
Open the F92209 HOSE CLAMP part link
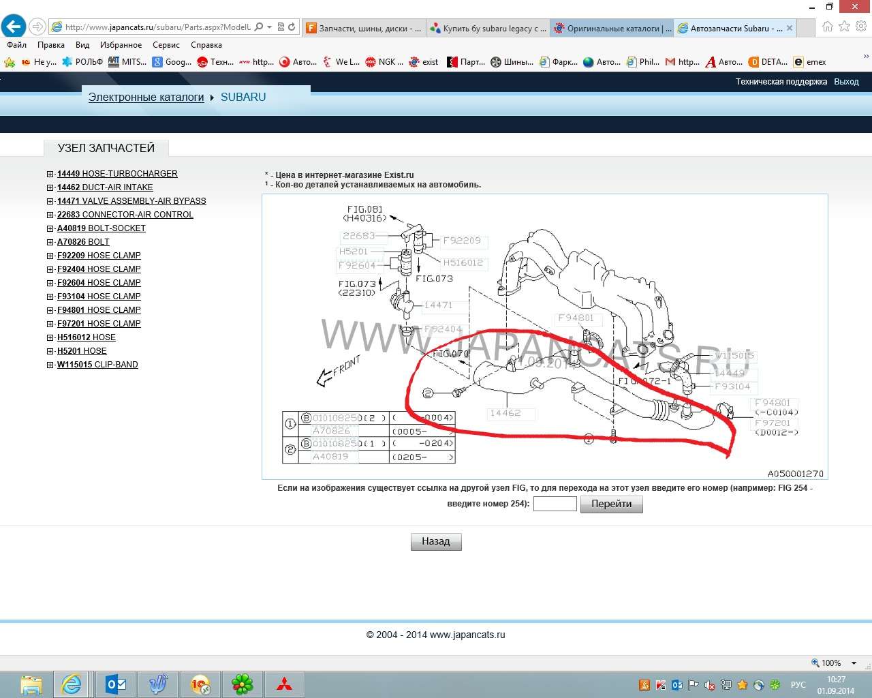tap(99, 256)
